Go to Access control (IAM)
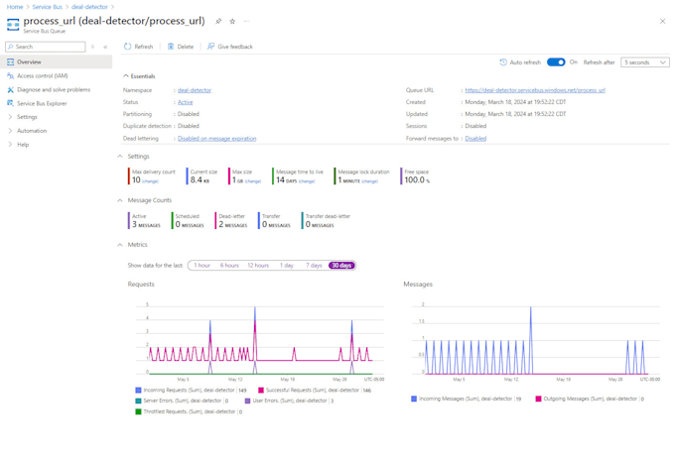Viewport: 675px width, 463px height. 42,75
